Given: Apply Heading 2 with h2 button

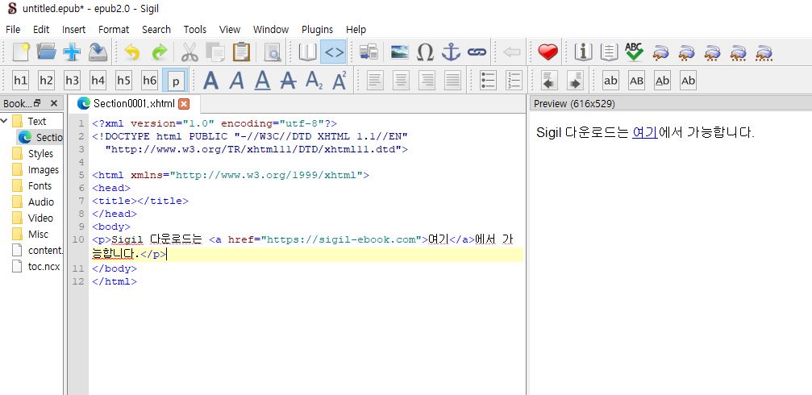Looking at the screenshot, I should coord(47,81).
